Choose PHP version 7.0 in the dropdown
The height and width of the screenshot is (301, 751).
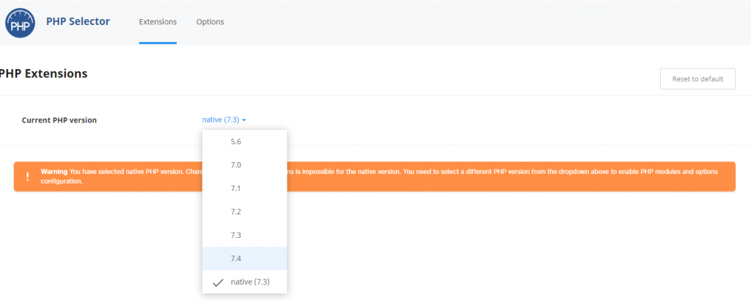coord(236,165)
